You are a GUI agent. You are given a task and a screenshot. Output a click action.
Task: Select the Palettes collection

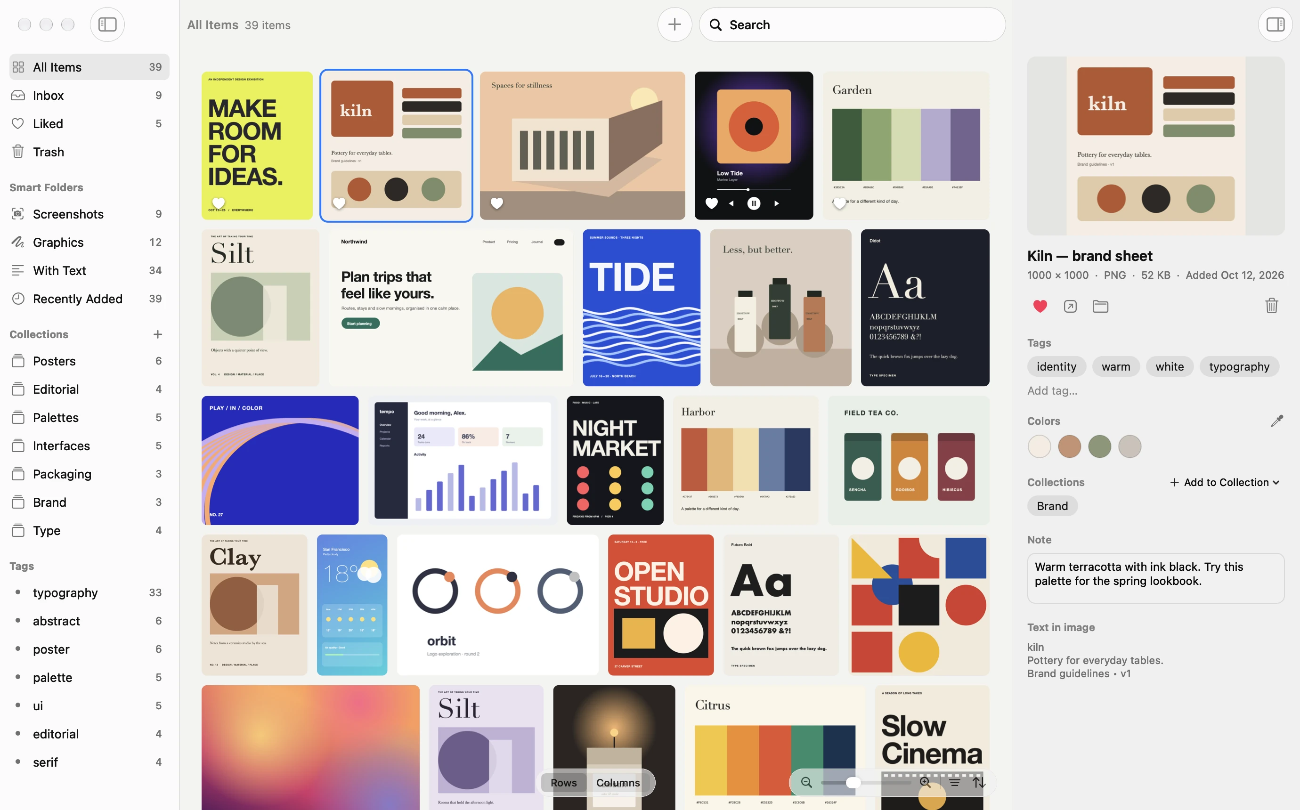(89, 417)
